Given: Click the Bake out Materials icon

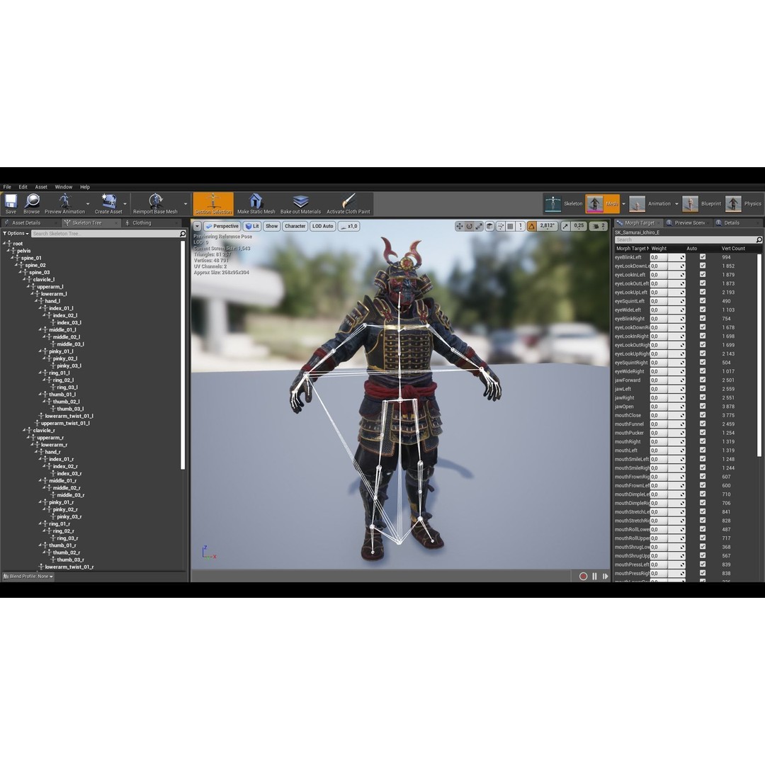Looking at the screenshot, I should click(300, 200).
